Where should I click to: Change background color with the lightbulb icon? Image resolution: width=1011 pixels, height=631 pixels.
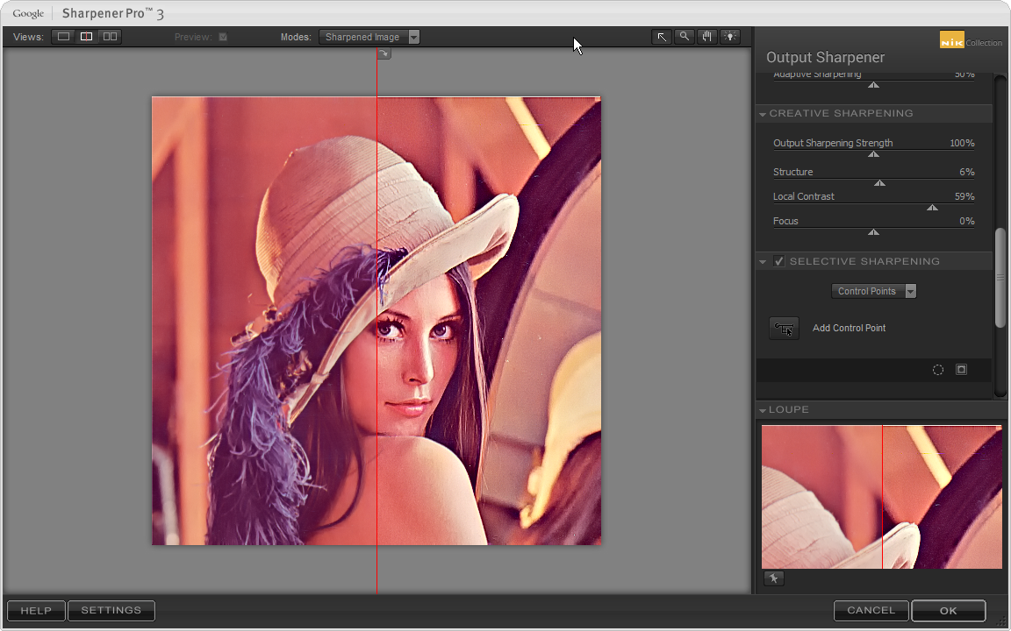pyautogui.click(x=730, y=37)
